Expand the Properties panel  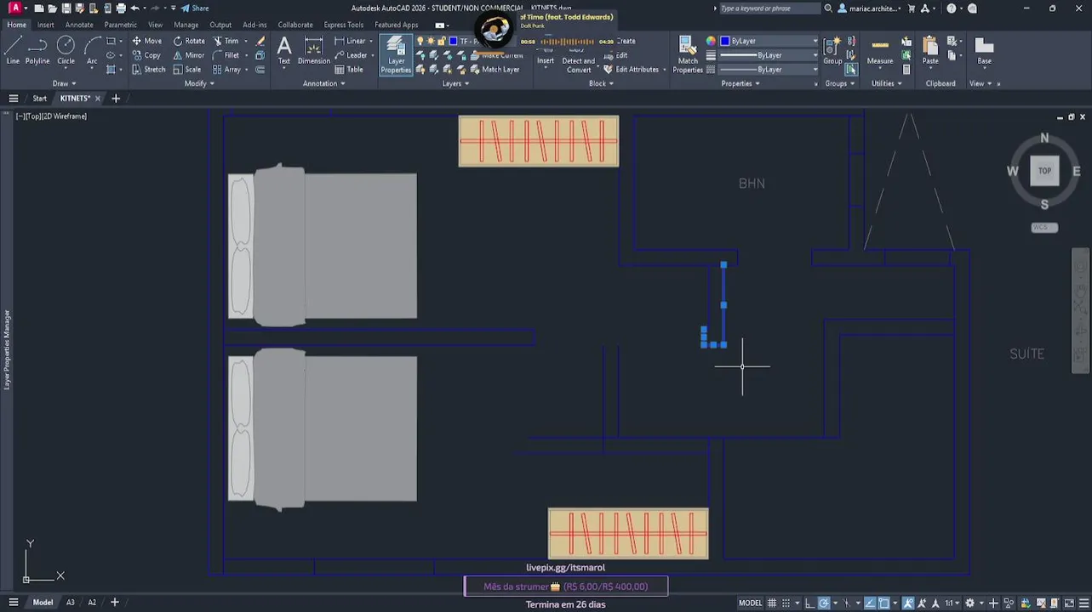[x=740, y=83]
